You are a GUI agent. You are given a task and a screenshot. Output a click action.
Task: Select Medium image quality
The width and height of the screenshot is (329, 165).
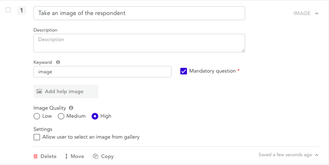click(x=61, y=116)
